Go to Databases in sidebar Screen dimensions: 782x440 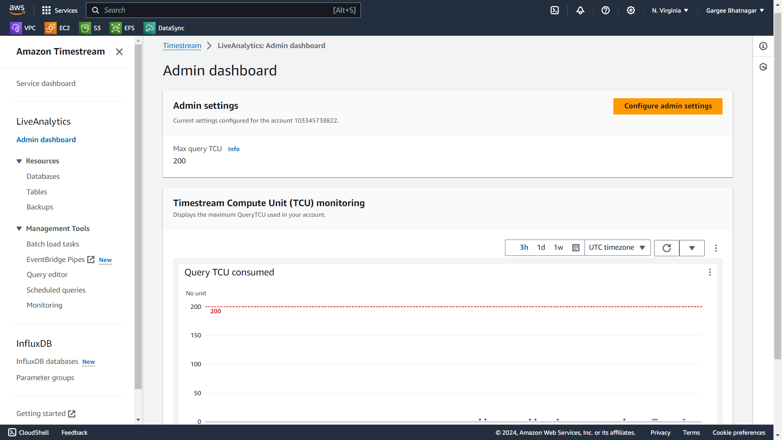[x=43, y=176]
